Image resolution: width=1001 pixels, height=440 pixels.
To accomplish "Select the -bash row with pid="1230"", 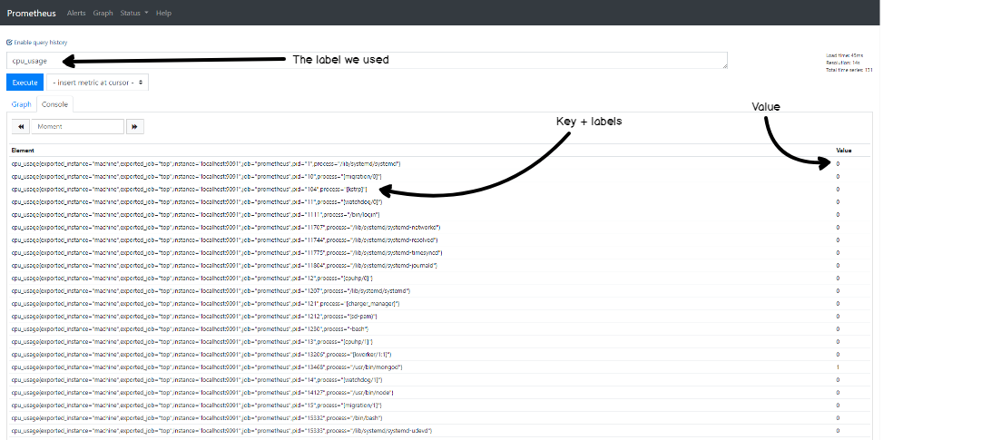I will tap(440, 329).
